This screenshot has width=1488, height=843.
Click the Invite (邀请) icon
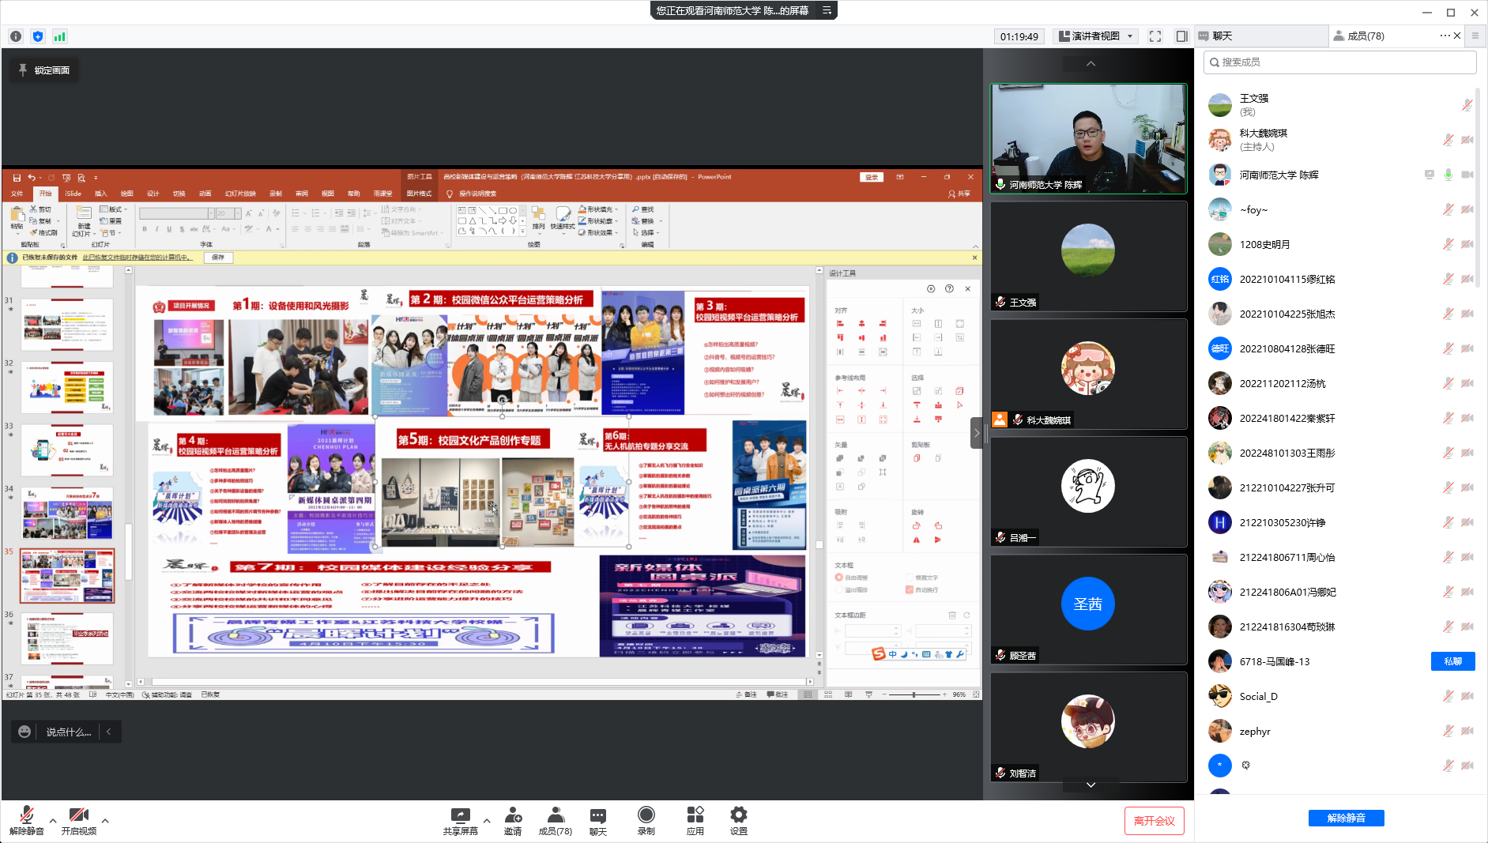[x=513, y=820]
